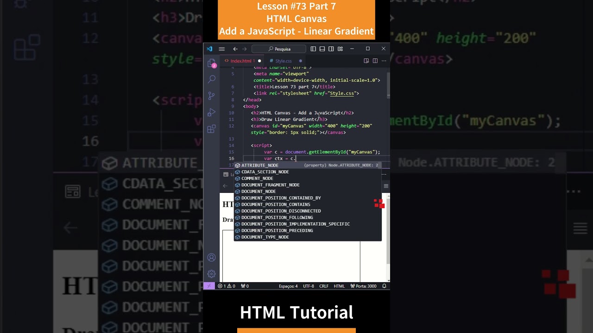Open the Explorer view in activity bar
The height and width of the screenshot is (333, 593).
[x=211, y=62]
